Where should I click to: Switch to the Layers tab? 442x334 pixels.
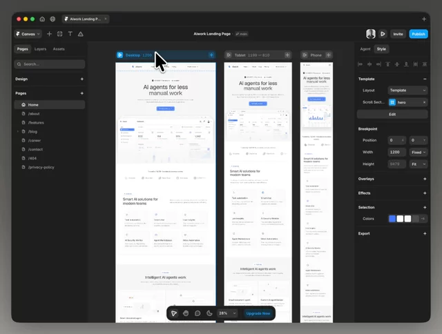click(x=40, y=49)
